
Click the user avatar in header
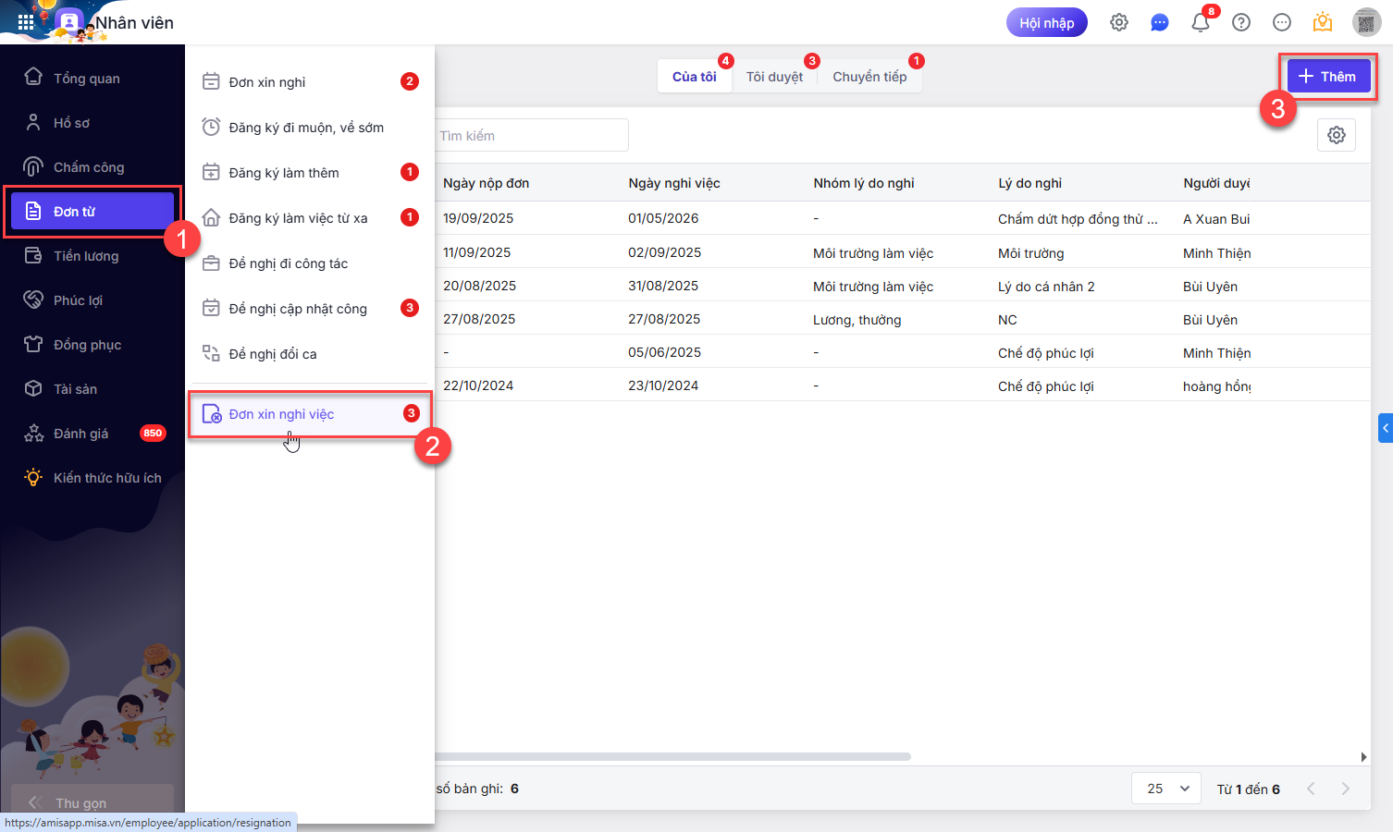[x=1366, y=23]
